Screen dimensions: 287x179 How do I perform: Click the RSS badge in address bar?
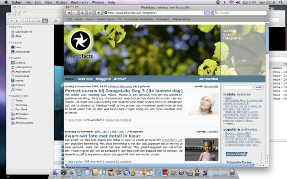point(207,13)
